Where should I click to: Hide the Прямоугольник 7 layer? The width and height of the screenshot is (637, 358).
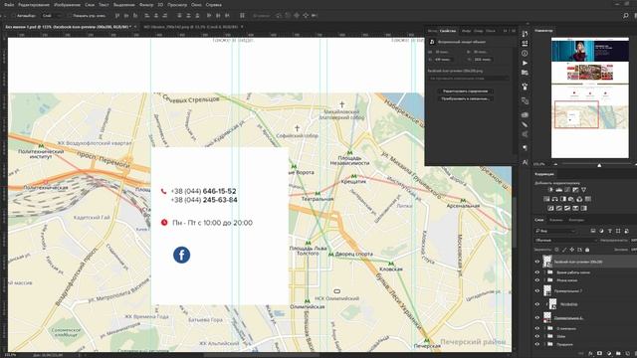pyautogui.click(x=537, y=290)
